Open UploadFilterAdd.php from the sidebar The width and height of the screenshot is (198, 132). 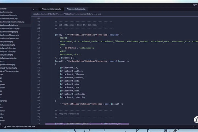pyautogui.click(x=8, y=65)
